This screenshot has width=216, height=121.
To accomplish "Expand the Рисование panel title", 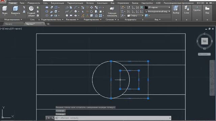I will [x=72, y=19].
